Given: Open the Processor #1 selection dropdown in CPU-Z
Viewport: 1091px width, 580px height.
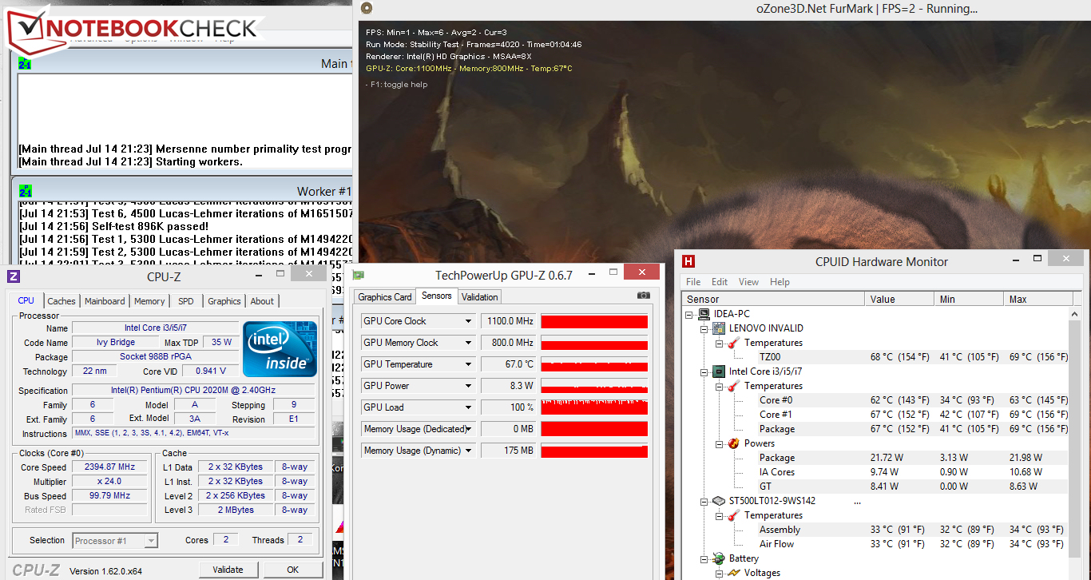Looking at the screenshot, I should [151, 541].
